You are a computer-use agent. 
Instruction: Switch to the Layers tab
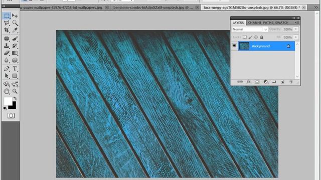[238, 22]
